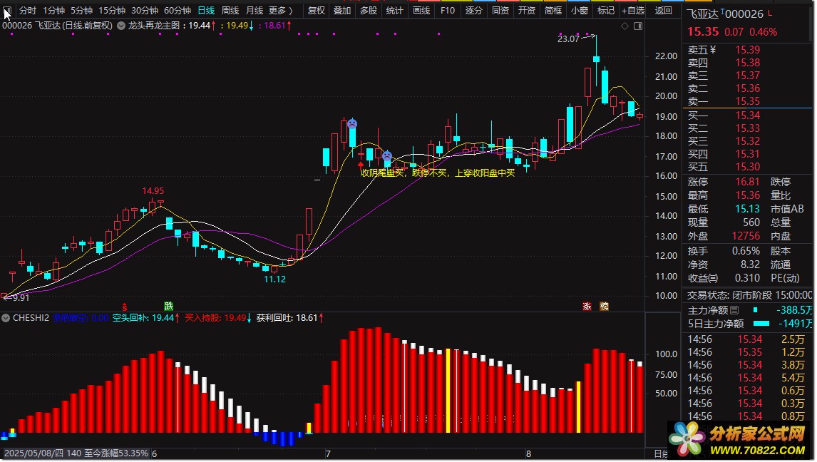The width and height of the screenshot is (817, 462).
Task: Expand the CHESHI2 indicator dropdown arrow
Action: [6, 318]
